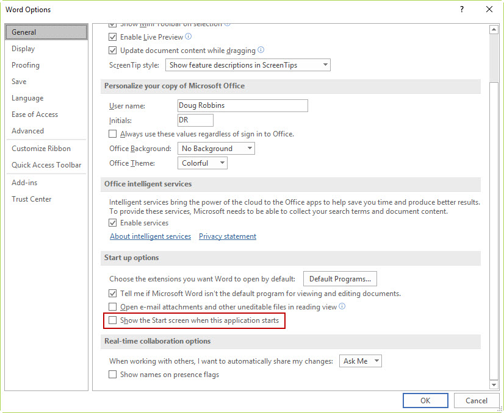Click the scrollbar down arrow
Screen dimensions: 504x413
click(494, 384)
